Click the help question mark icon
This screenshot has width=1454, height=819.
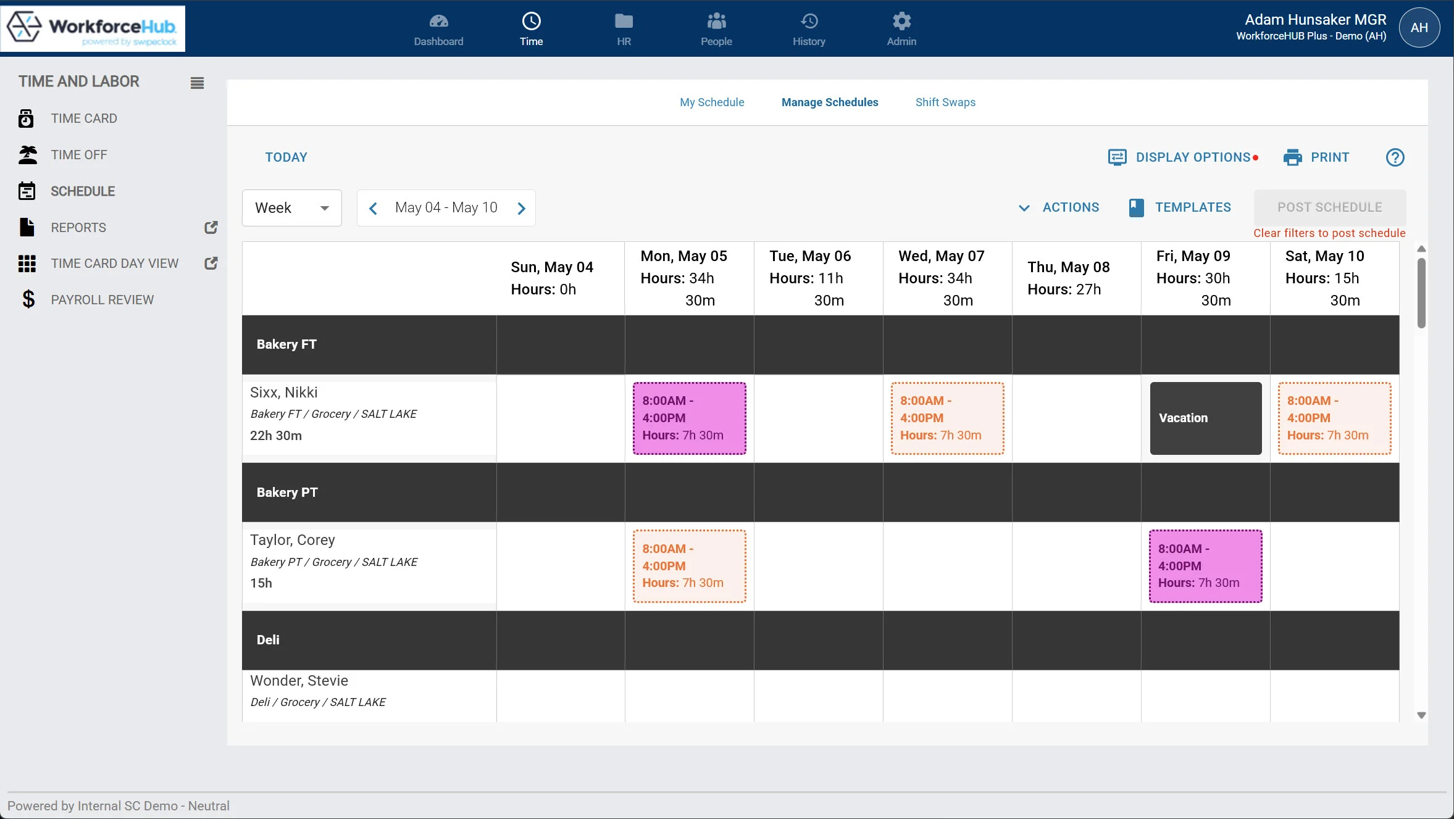1395,157
